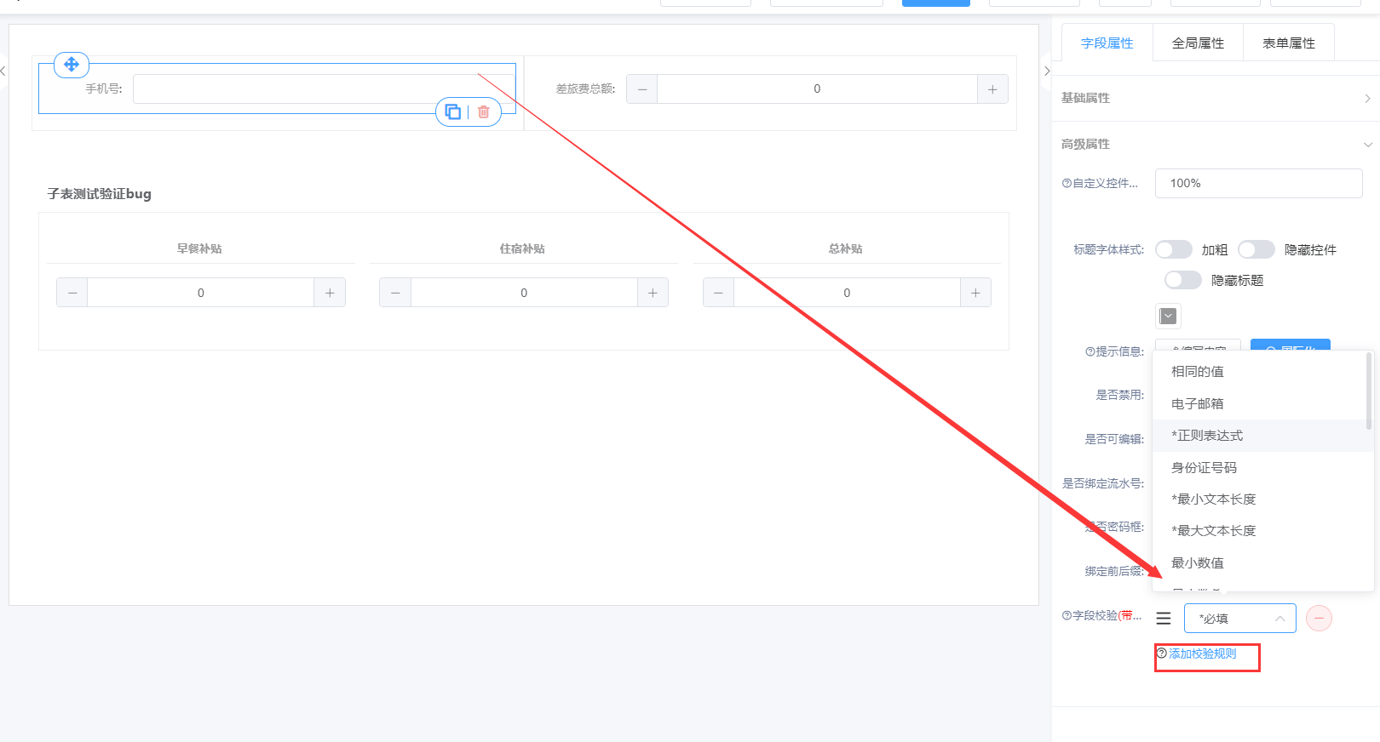The height and width of the screenshot is (742, 1380).
Task: Delete the selected 手机号 field
Action: (484, 111)
